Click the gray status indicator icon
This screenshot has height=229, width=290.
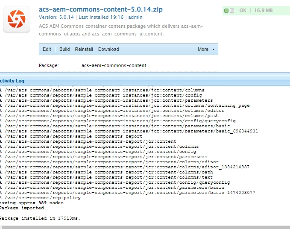[232, 11]
